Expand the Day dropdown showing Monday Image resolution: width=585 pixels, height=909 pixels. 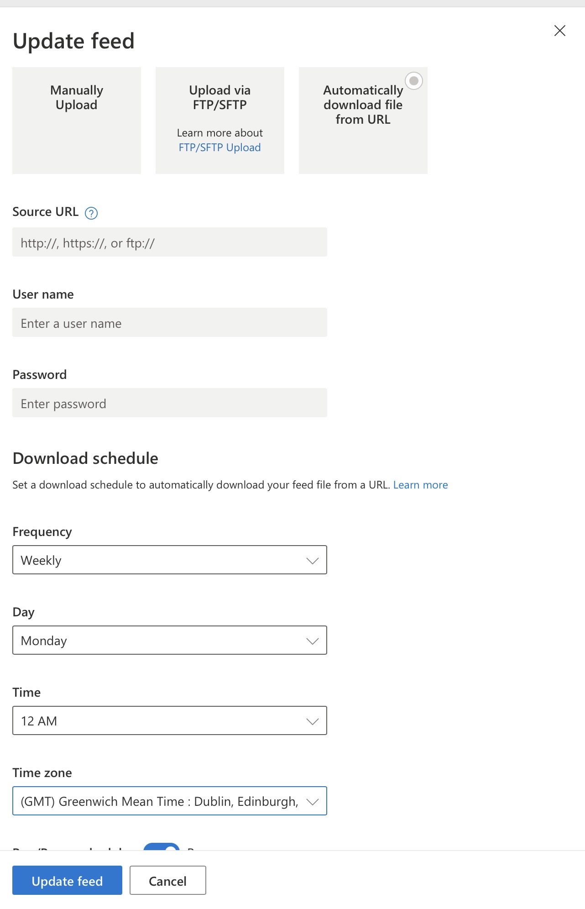click(170, 640)
